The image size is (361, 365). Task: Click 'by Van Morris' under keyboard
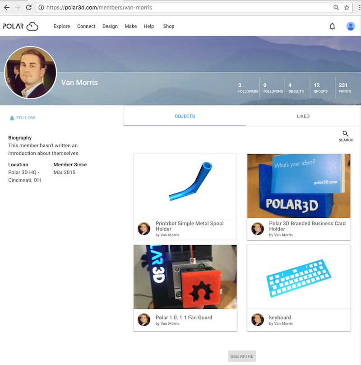[281, 323]
